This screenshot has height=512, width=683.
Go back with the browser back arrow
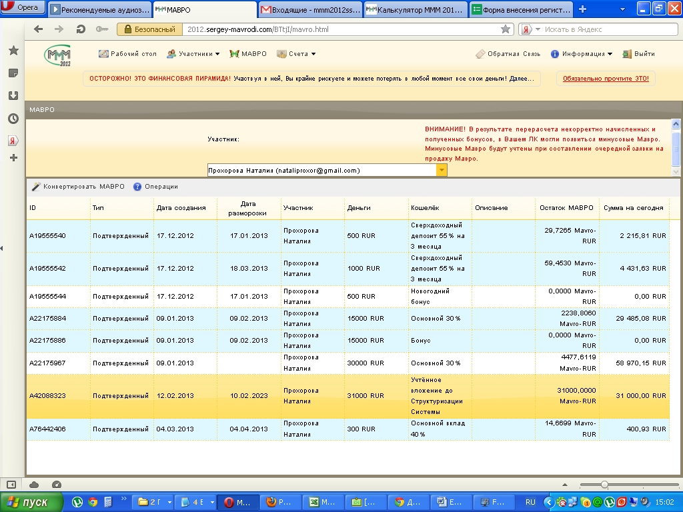coord(38,29)
